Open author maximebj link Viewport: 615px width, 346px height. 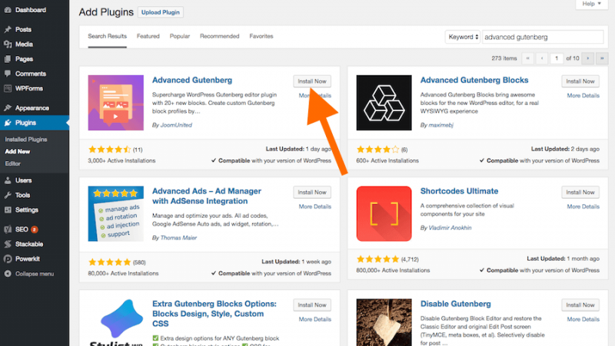tap(440, 125)
